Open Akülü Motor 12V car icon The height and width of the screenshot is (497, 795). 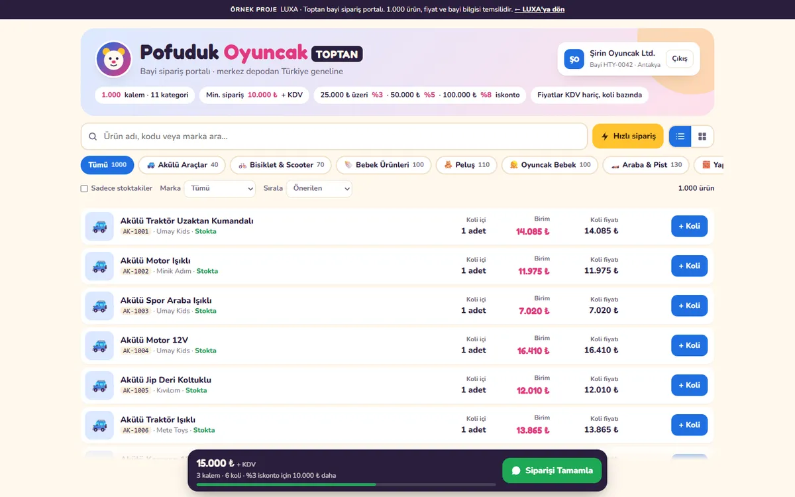(99, 346)
